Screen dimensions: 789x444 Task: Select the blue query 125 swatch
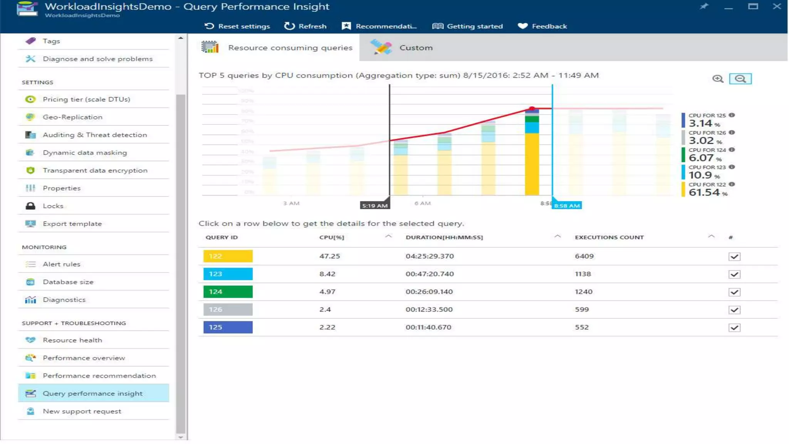228,327
